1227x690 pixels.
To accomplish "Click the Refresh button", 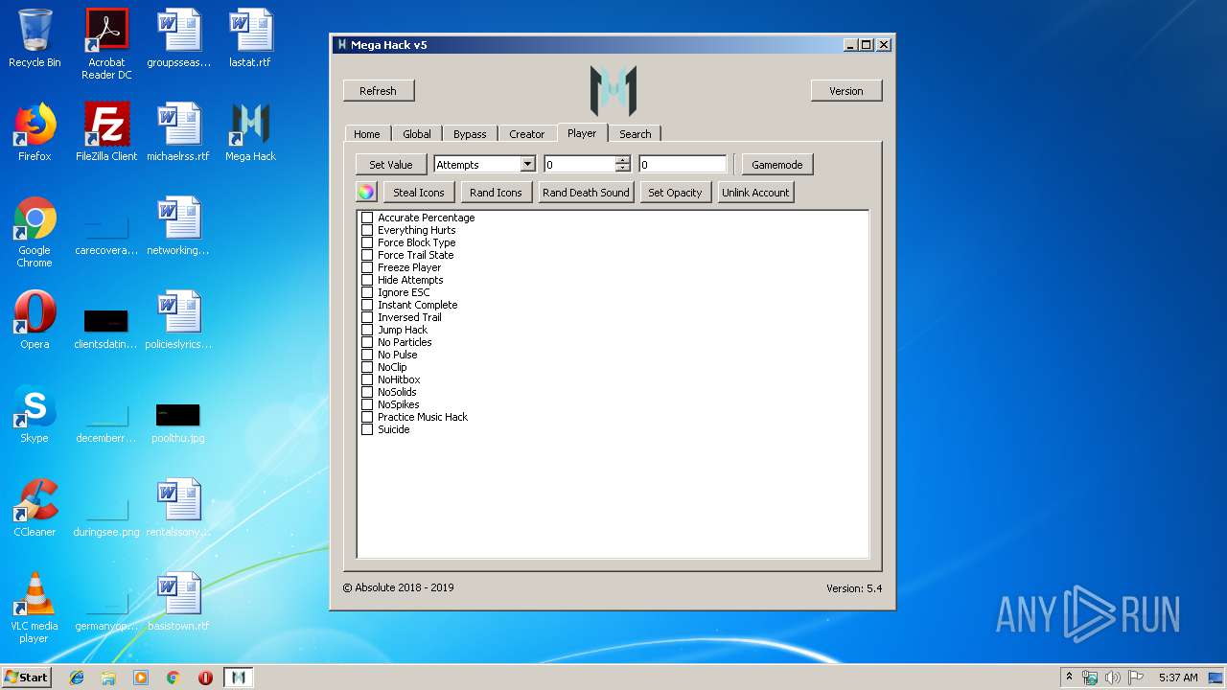I will pyautogui.click(x=378, y=91).
